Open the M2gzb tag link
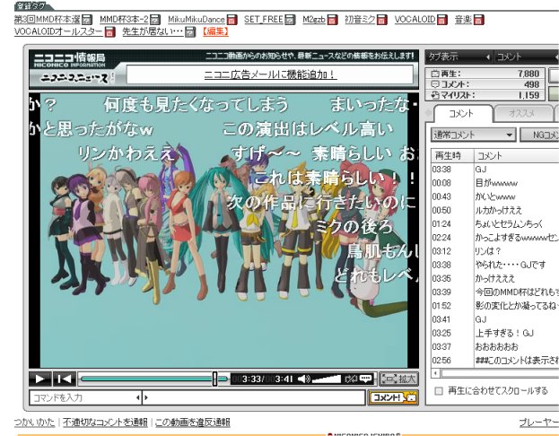 (314, 20)
